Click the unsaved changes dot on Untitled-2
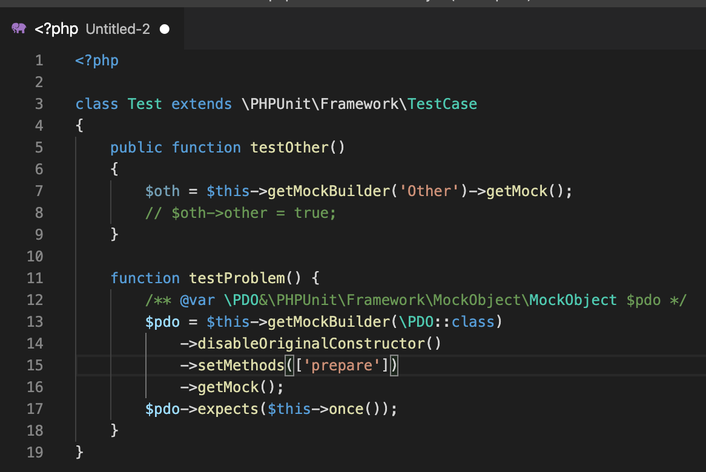 [x=163, y=28]
